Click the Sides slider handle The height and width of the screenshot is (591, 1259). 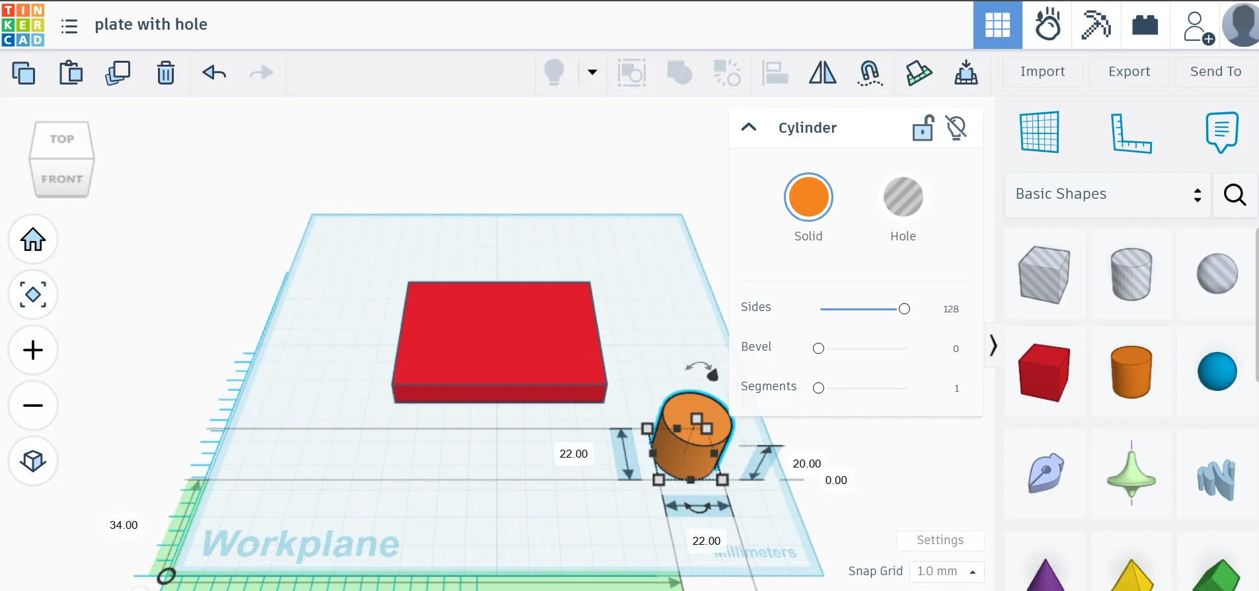(904, 309)
